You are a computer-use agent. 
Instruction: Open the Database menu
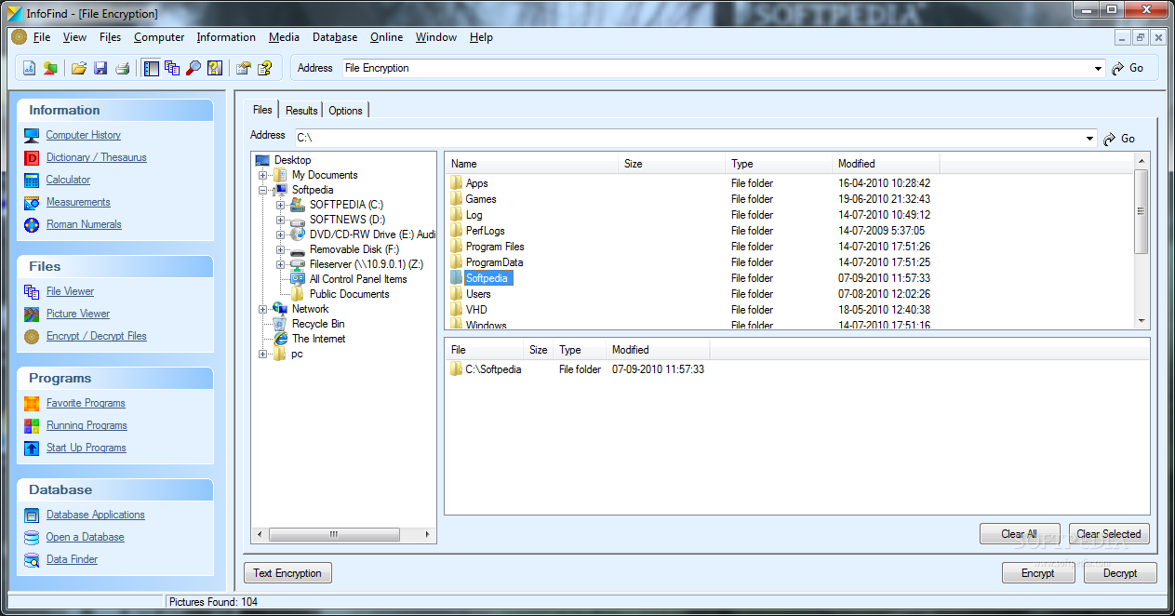click(x=335, y=37)
